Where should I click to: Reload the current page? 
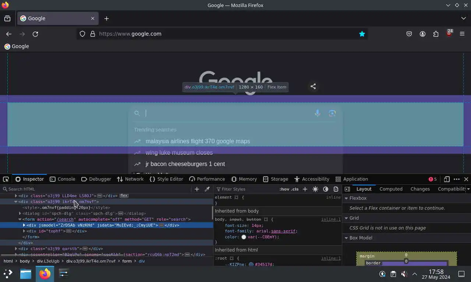(35, 34)
